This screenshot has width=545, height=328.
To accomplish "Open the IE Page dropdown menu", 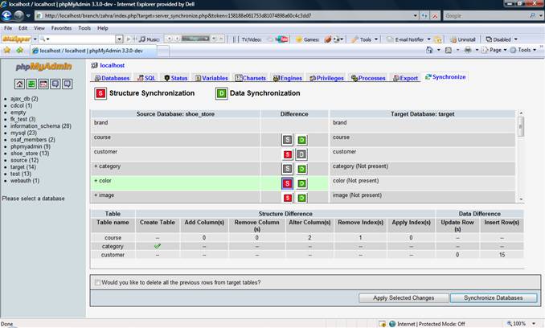I will pyautogui.click(x=498, y=50).
